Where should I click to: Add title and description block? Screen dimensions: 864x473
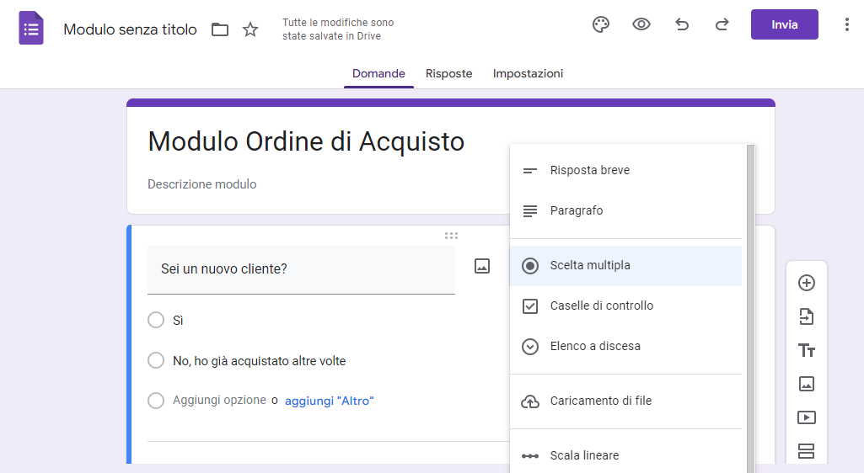click(807, 350)
